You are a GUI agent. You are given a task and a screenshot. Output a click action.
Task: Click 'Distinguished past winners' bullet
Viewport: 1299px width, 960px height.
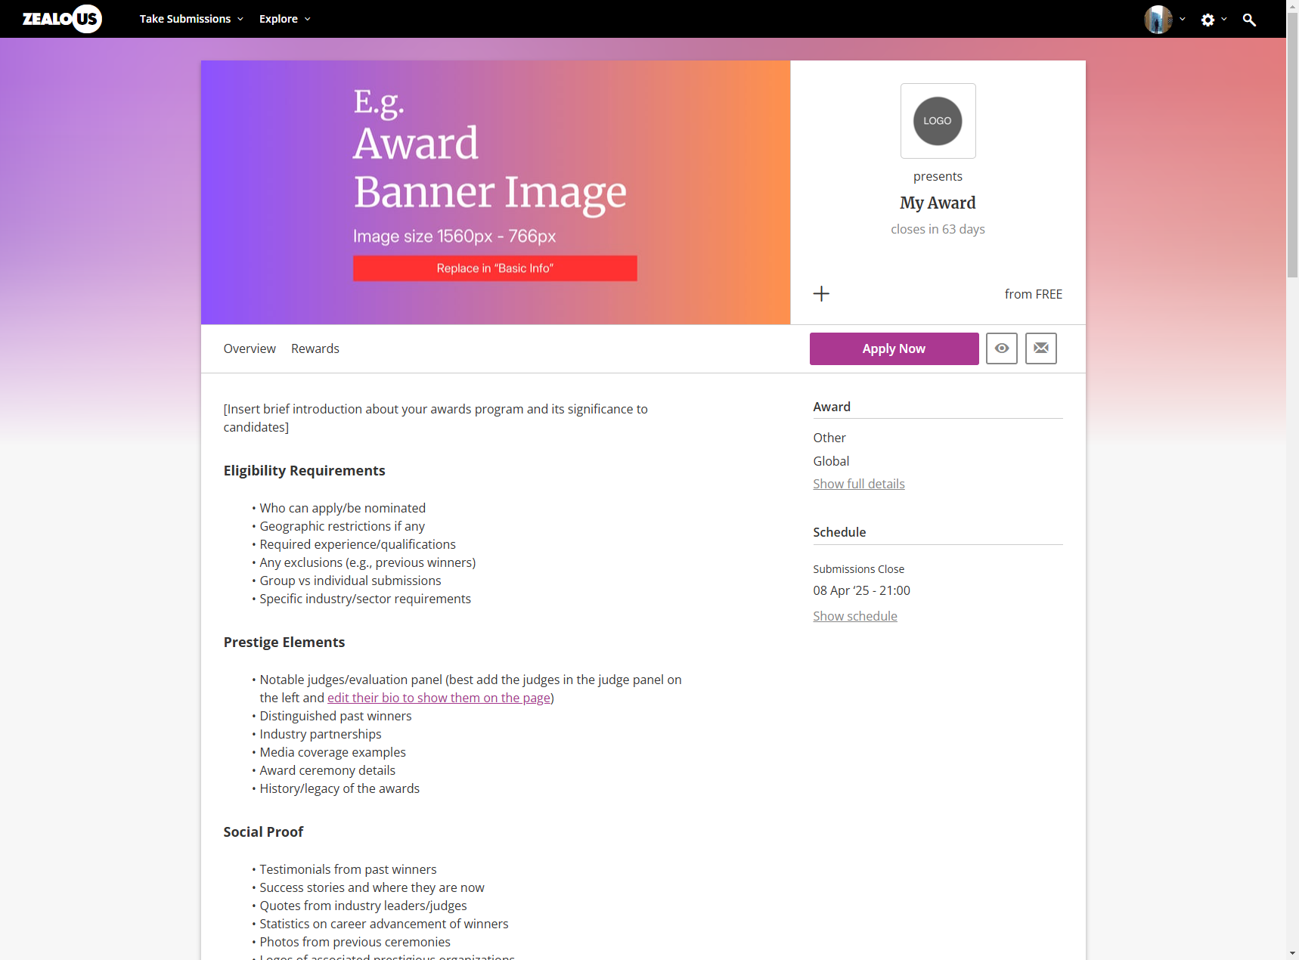pyautogui.click(x=336, y=716)
